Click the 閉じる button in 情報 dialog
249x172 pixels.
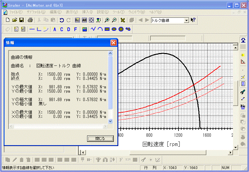pos(100,139)
